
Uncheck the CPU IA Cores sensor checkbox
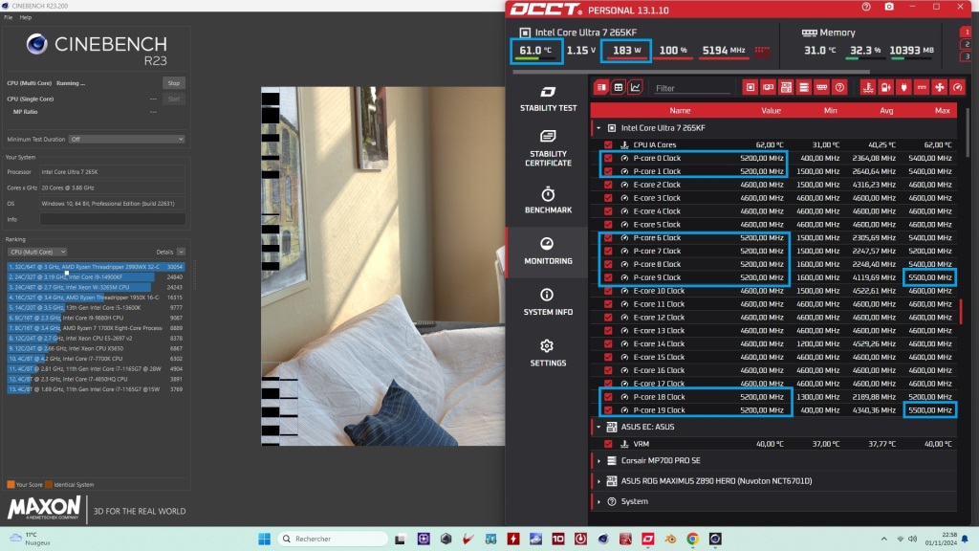pos(608,145)
